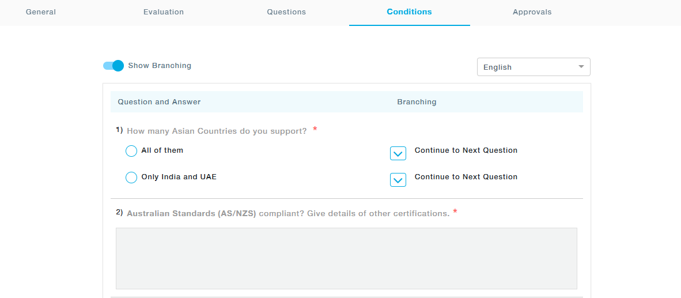Click the "Australian Standards (AS/NZS)" question text
Viewport: 681px width, 298px height.
tap(191, 213)
